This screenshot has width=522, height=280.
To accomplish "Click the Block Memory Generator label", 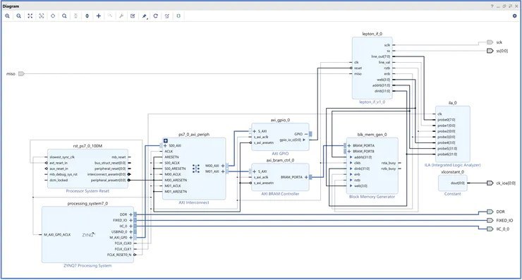I will (372, 197).
